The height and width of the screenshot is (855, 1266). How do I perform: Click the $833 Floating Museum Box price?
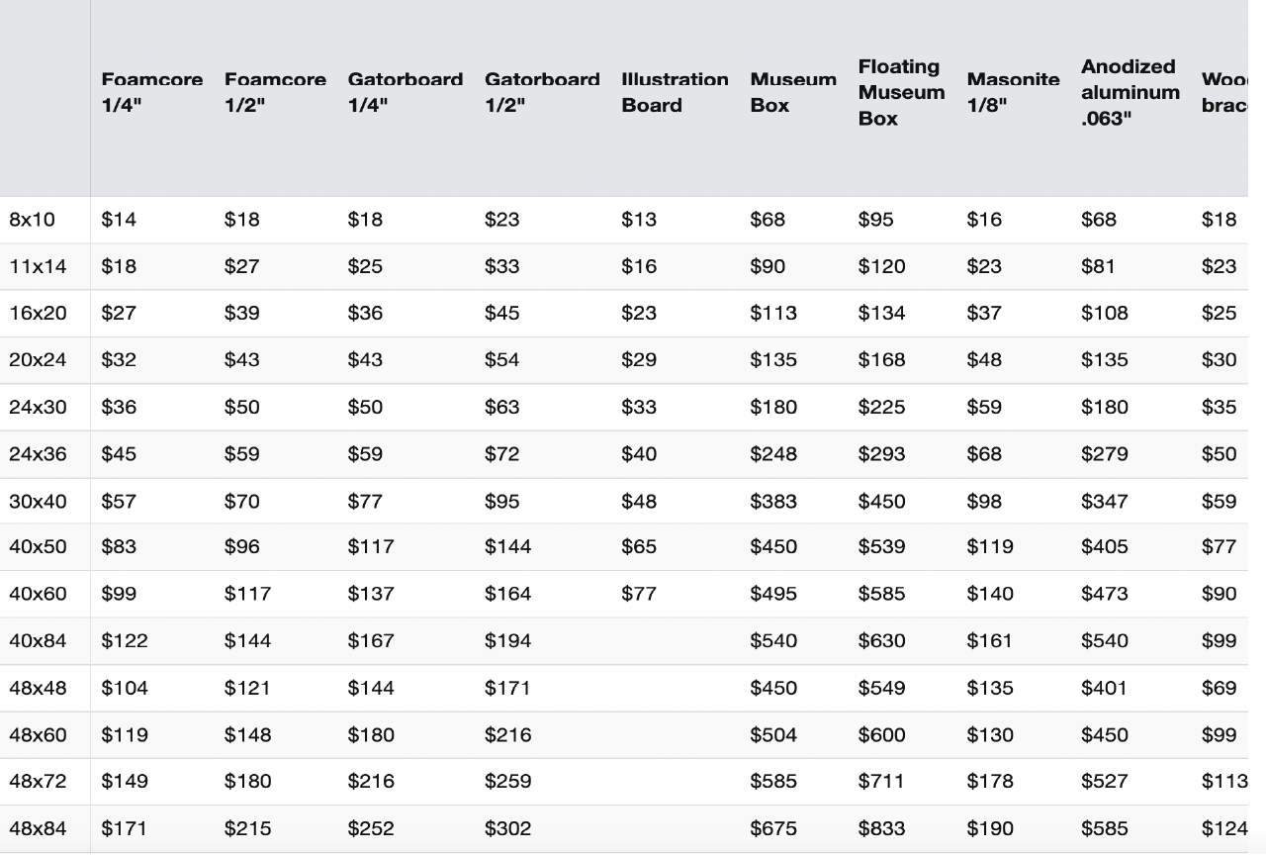click(x=881, y=828)
